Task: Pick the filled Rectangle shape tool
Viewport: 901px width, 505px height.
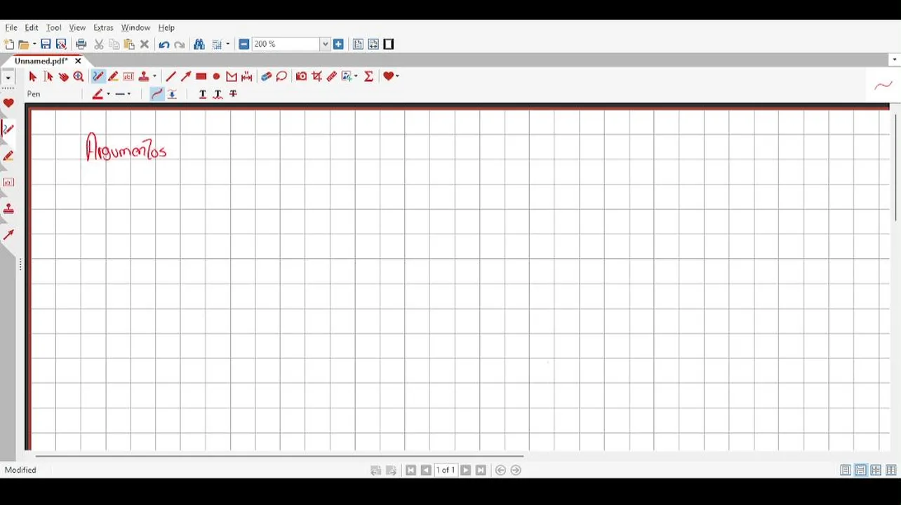Action: coord(201,76)
